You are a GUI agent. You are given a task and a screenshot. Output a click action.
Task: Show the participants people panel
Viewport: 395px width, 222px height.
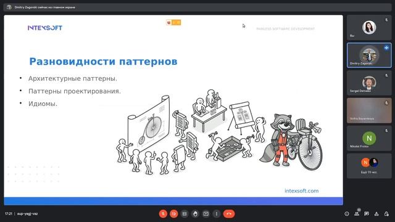pos(357,214)
